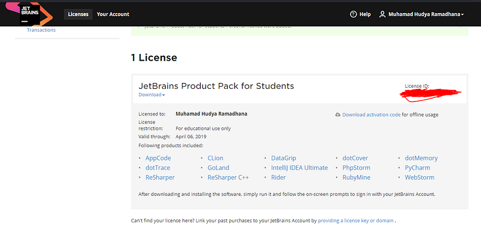
Task: Click 'For educational use only' restriction text
Action: 203,129
